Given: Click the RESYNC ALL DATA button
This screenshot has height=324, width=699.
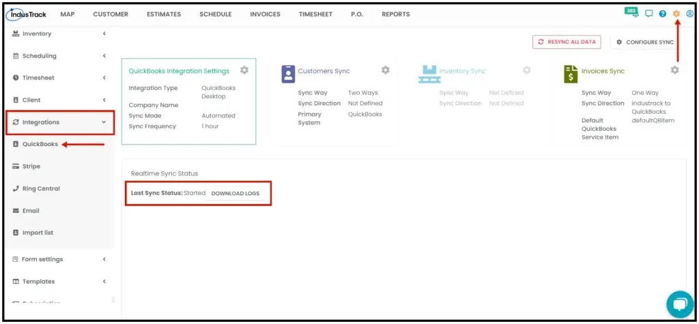Looking at the screenshot, I should (x=567, y=42).
